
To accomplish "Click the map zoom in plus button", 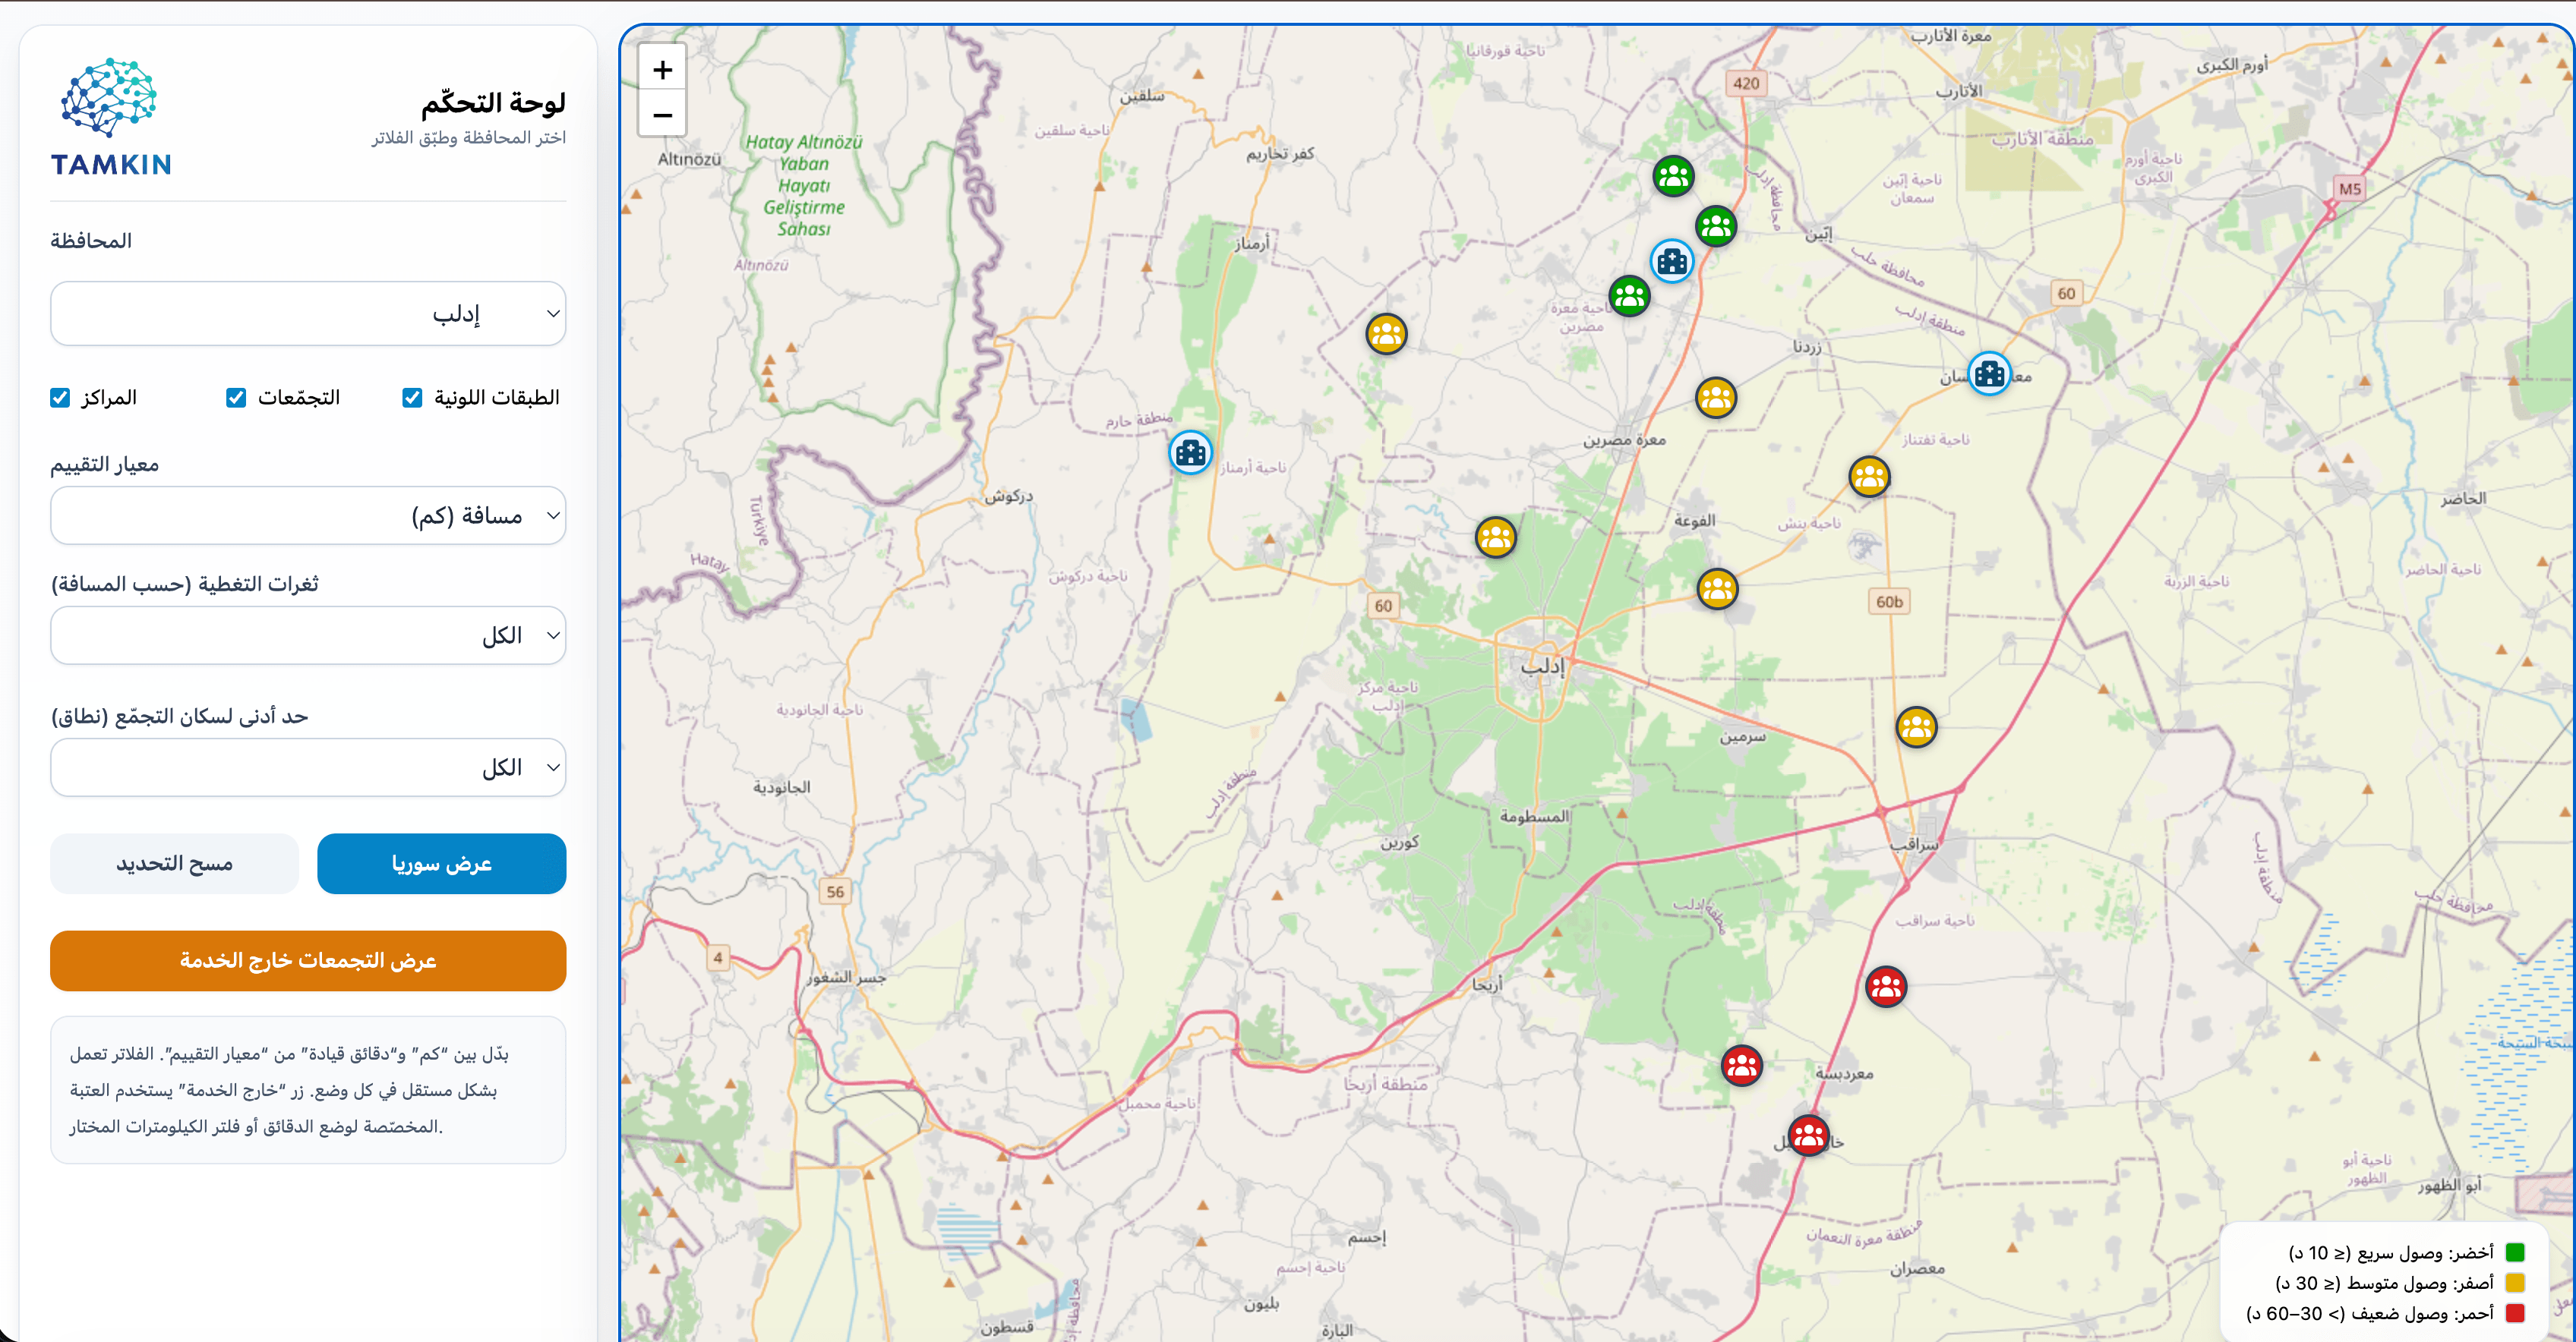I will click(662, 70).
